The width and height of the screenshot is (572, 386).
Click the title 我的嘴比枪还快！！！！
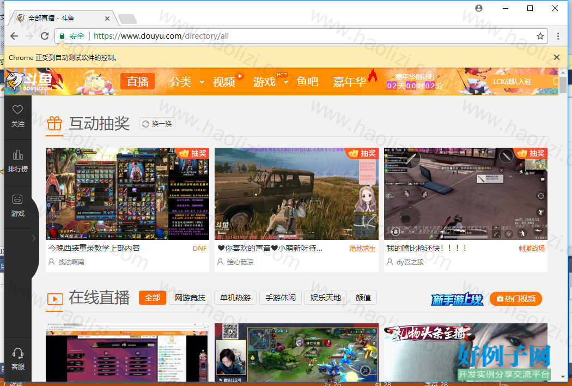(427, 248)
